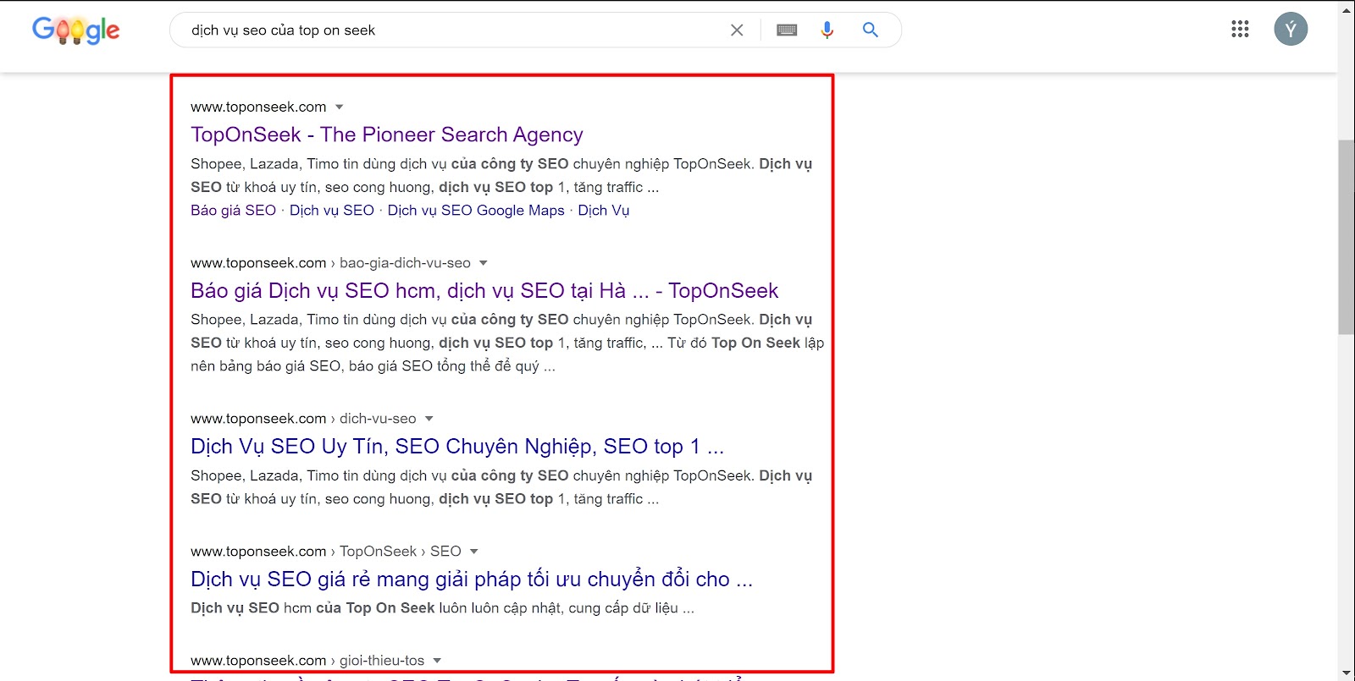Open Dịch vụ SEO giá rẻ result
This screenshot has width=1355, height=681.
click(471, 579)
